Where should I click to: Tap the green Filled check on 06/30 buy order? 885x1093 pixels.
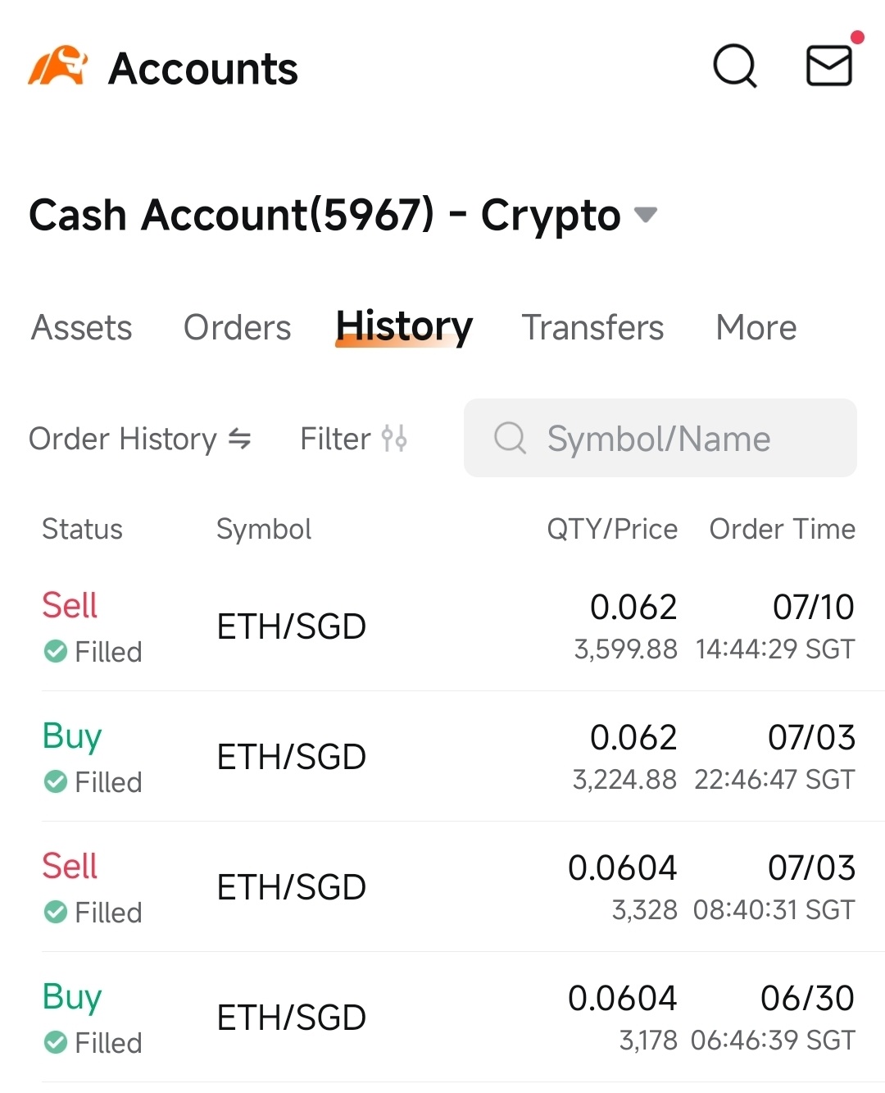(56, 1043)
